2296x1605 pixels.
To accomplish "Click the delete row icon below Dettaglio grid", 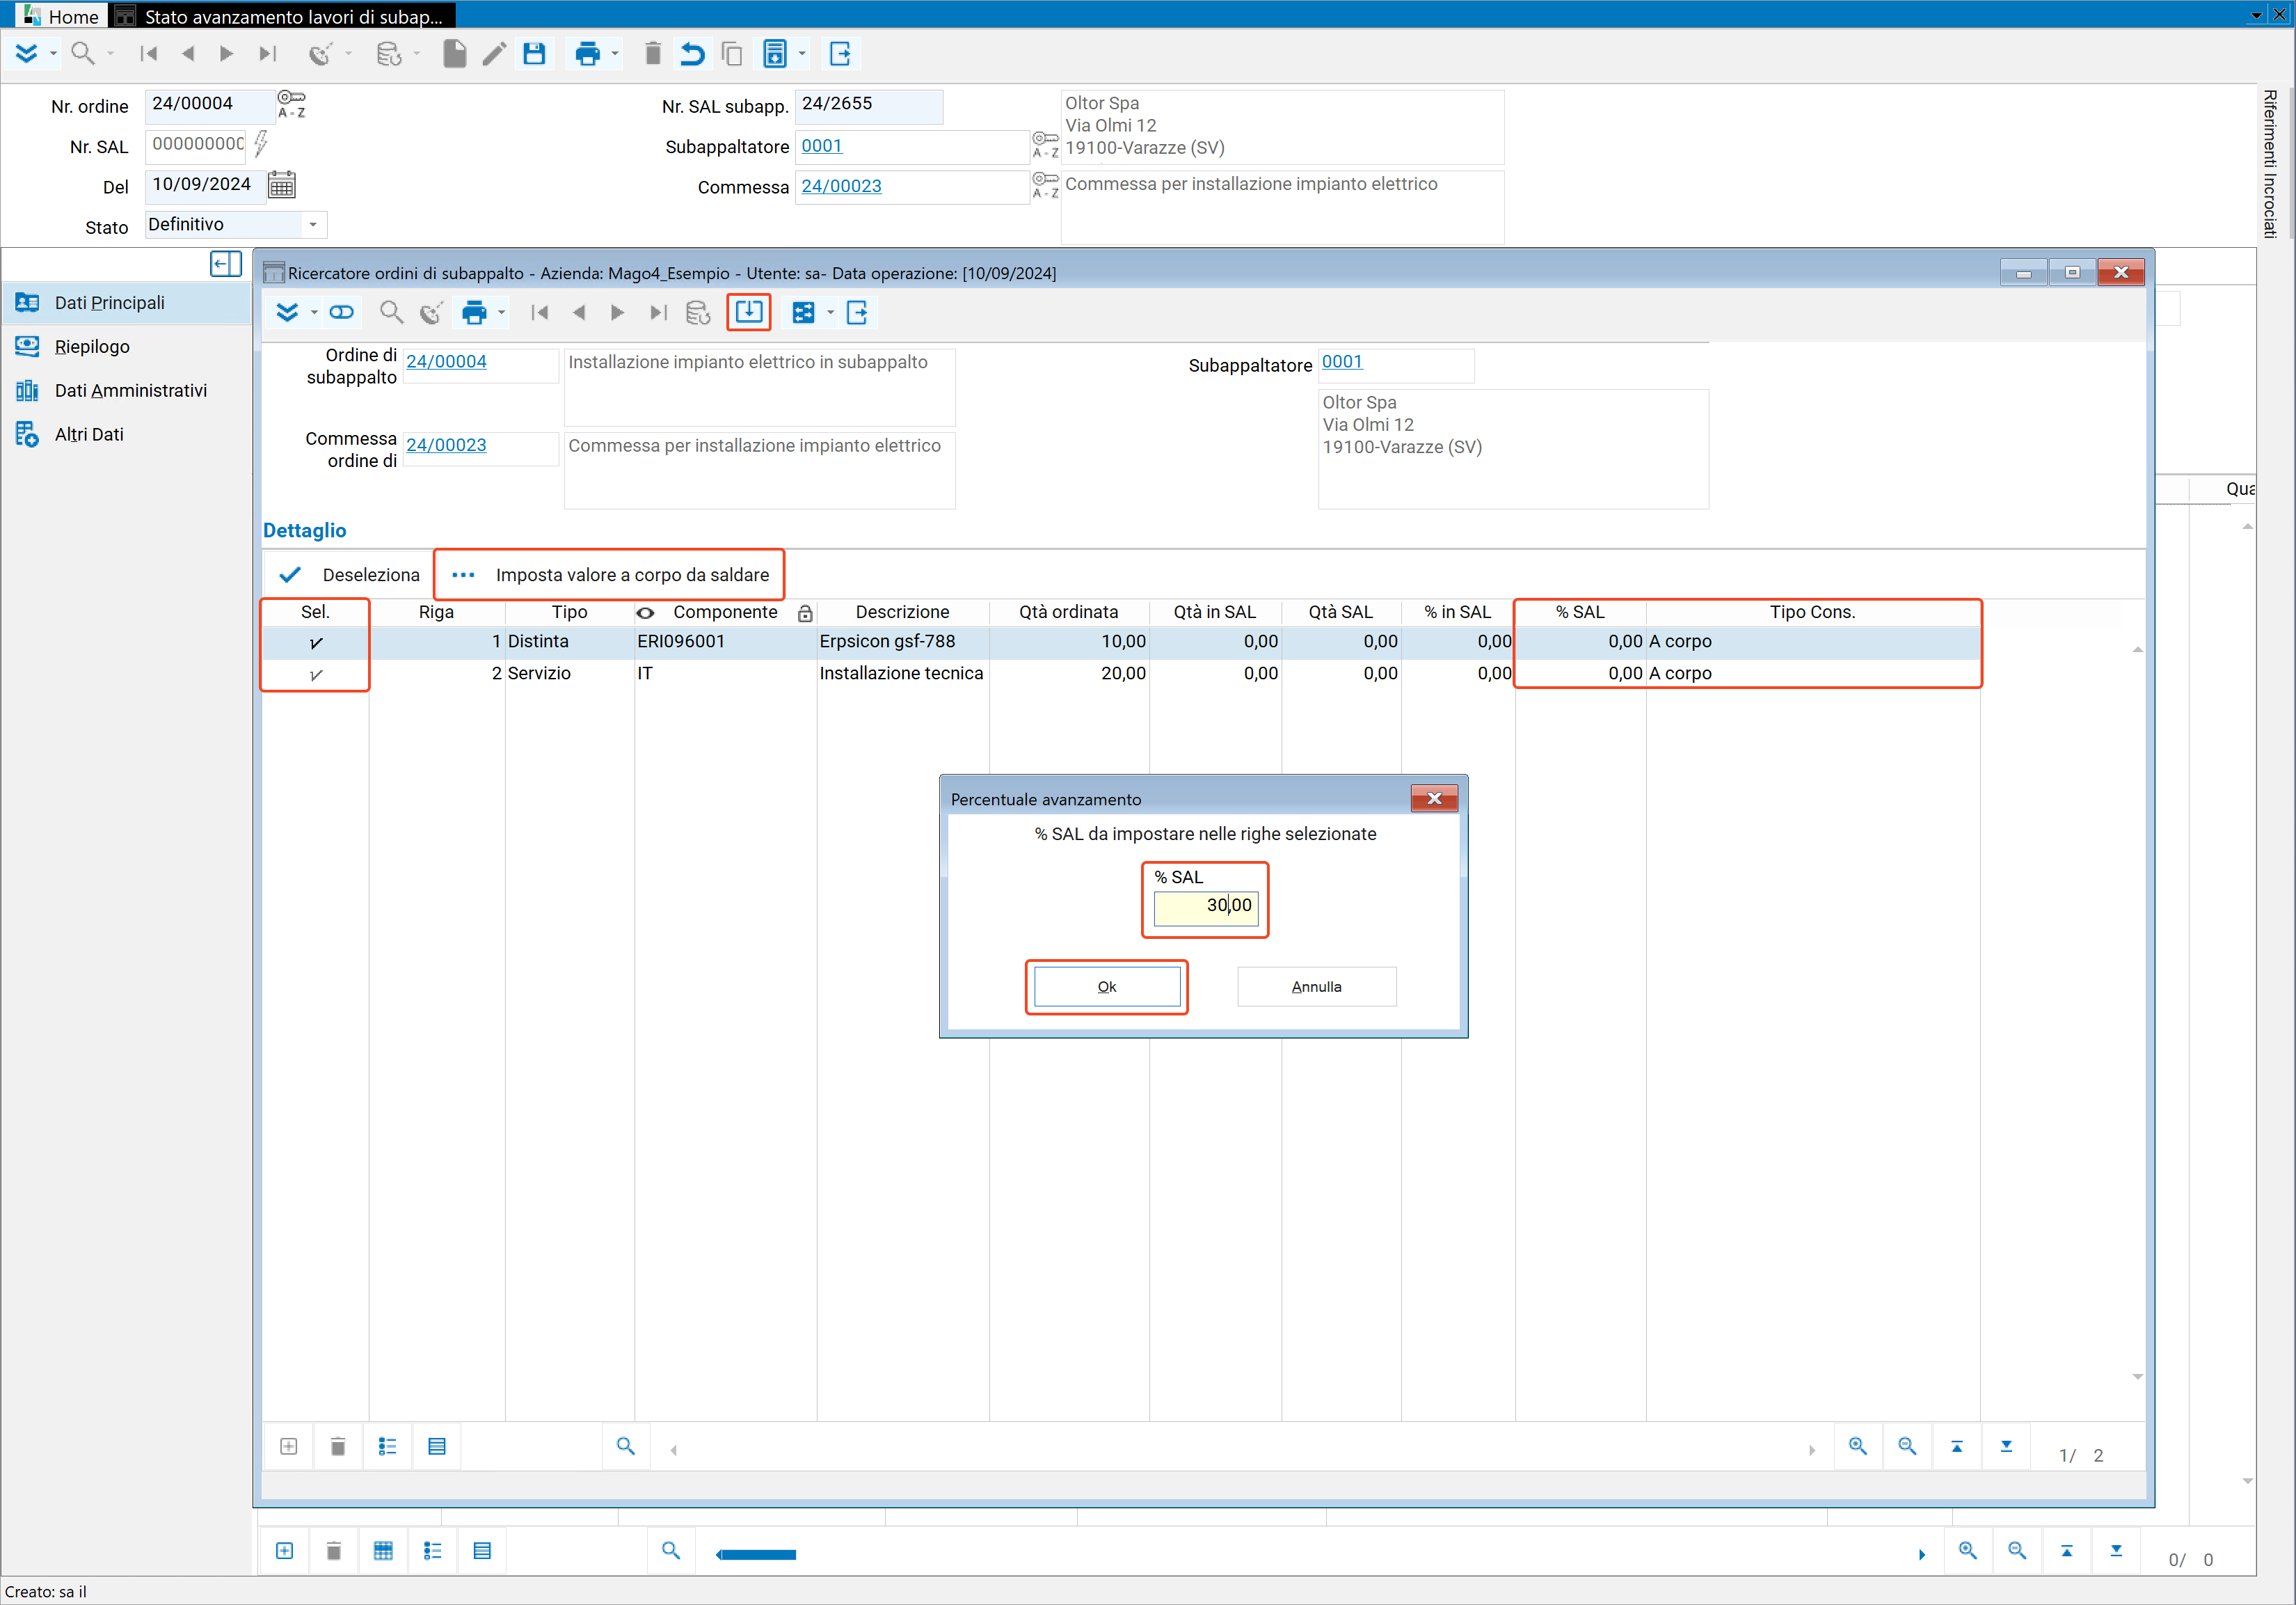I will tap(338, 1447).
